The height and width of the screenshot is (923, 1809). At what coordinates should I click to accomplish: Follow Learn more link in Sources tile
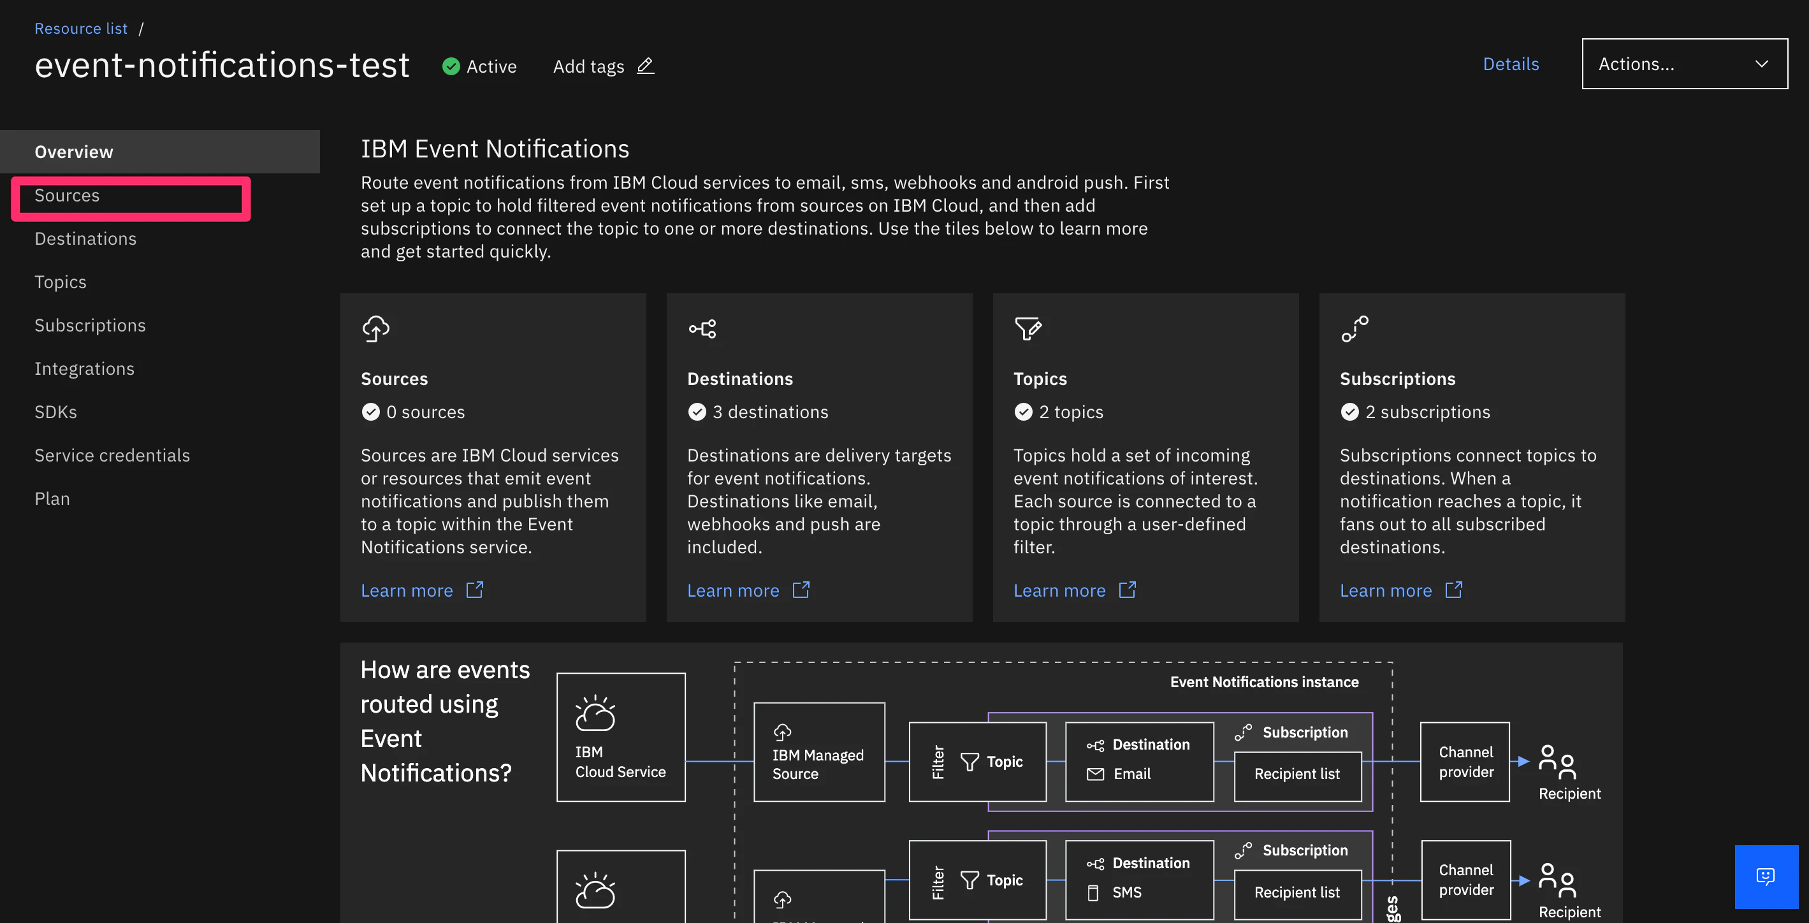[x=407, y=591]
